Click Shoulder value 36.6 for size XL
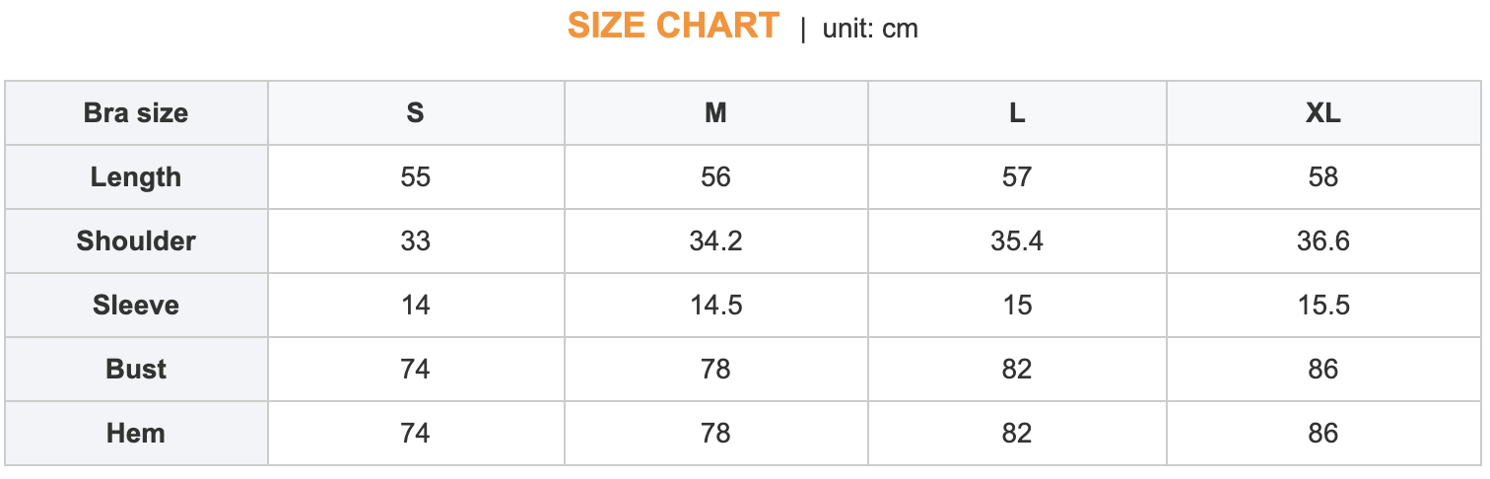The width and height of the screenshot is (1490, 479). pyautogui.click(x=1323, y=241)
